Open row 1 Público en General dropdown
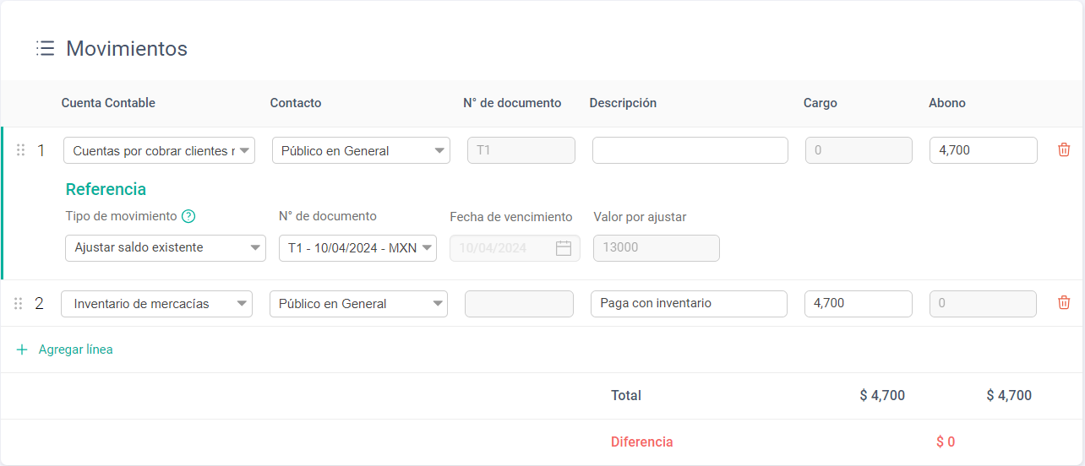Viewport: 1085px width, 466px height. point(360,150)
